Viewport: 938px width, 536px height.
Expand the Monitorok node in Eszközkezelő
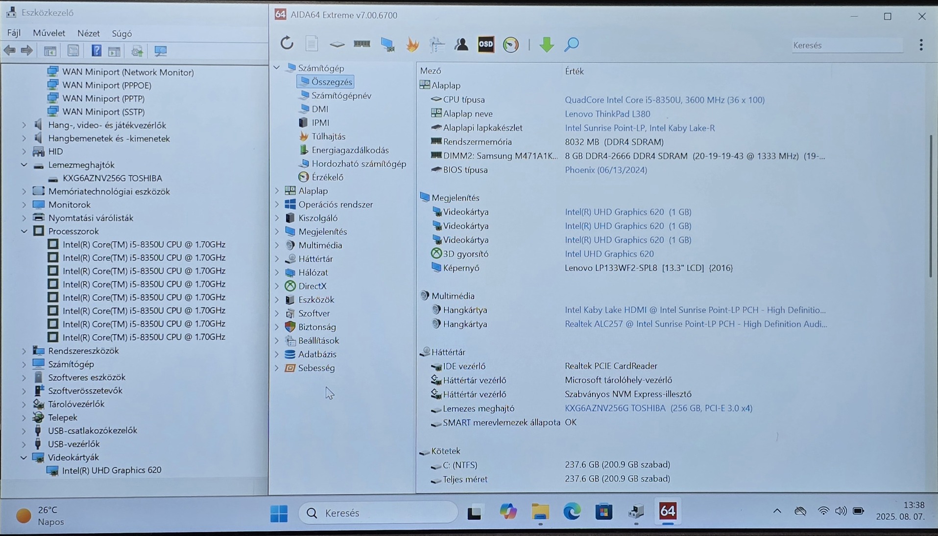tap(24, 205)
